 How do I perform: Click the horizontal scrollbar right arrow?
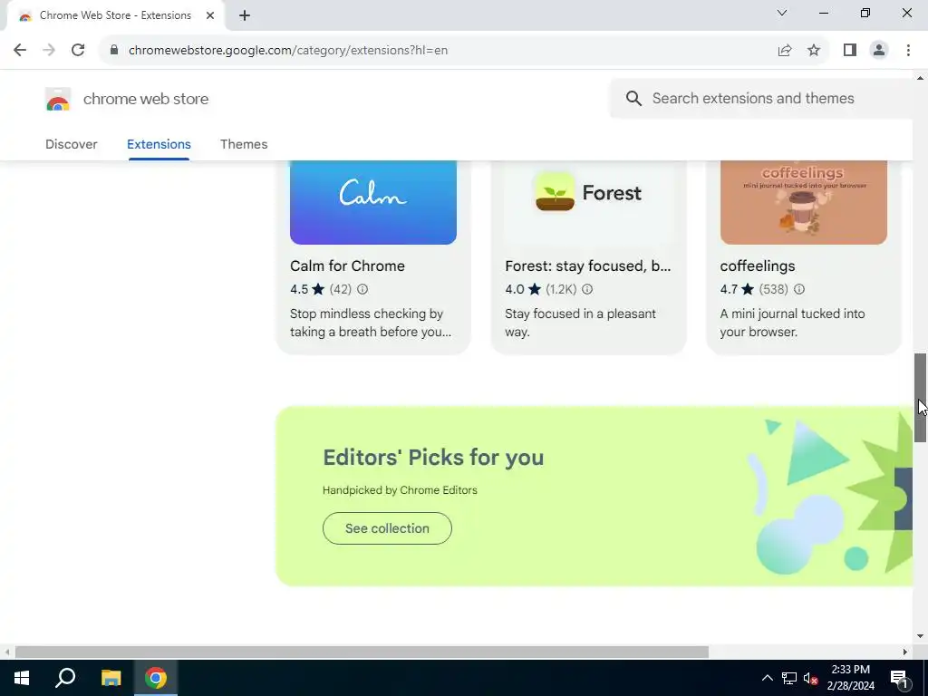click(x=905, y=652)
